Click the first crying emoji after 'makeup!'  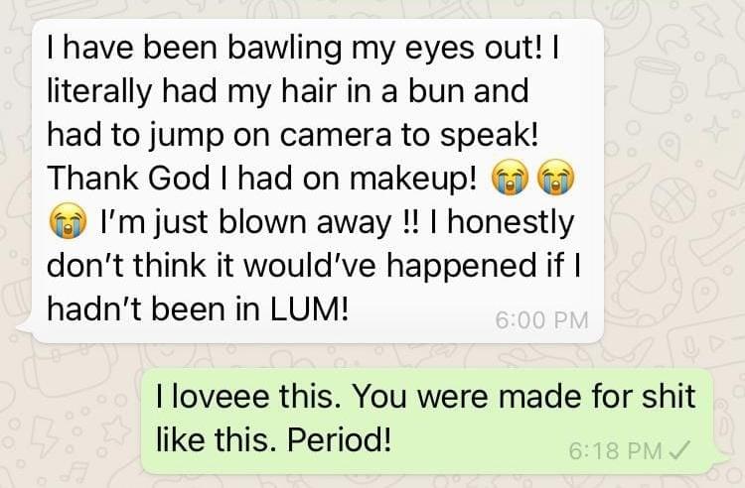510,178
